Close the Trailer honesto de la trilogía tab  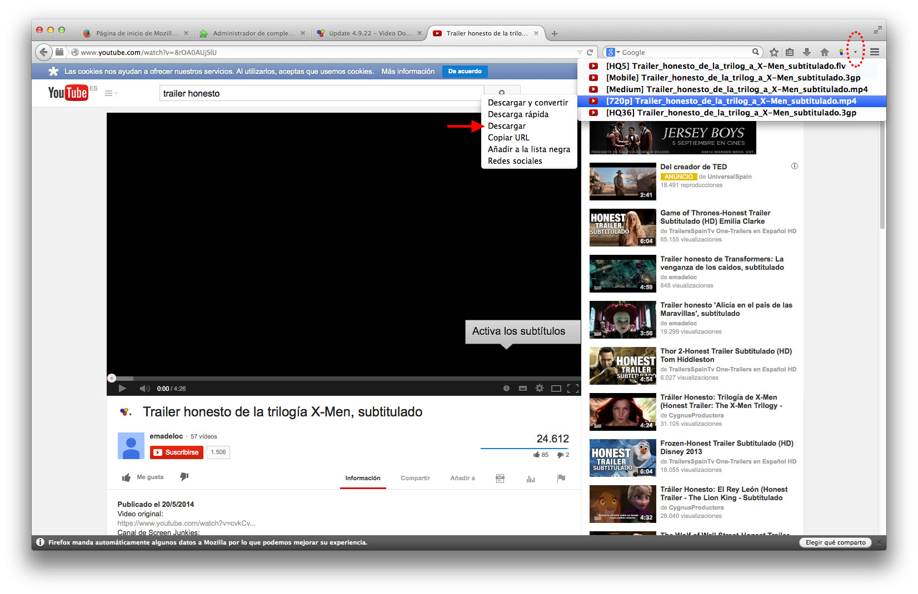tap(536, 33)
